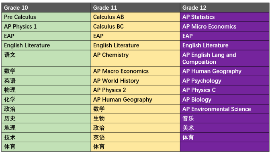270x154 pixels.
Task: Click the Calculus BC cell
Action: point(135,27)
